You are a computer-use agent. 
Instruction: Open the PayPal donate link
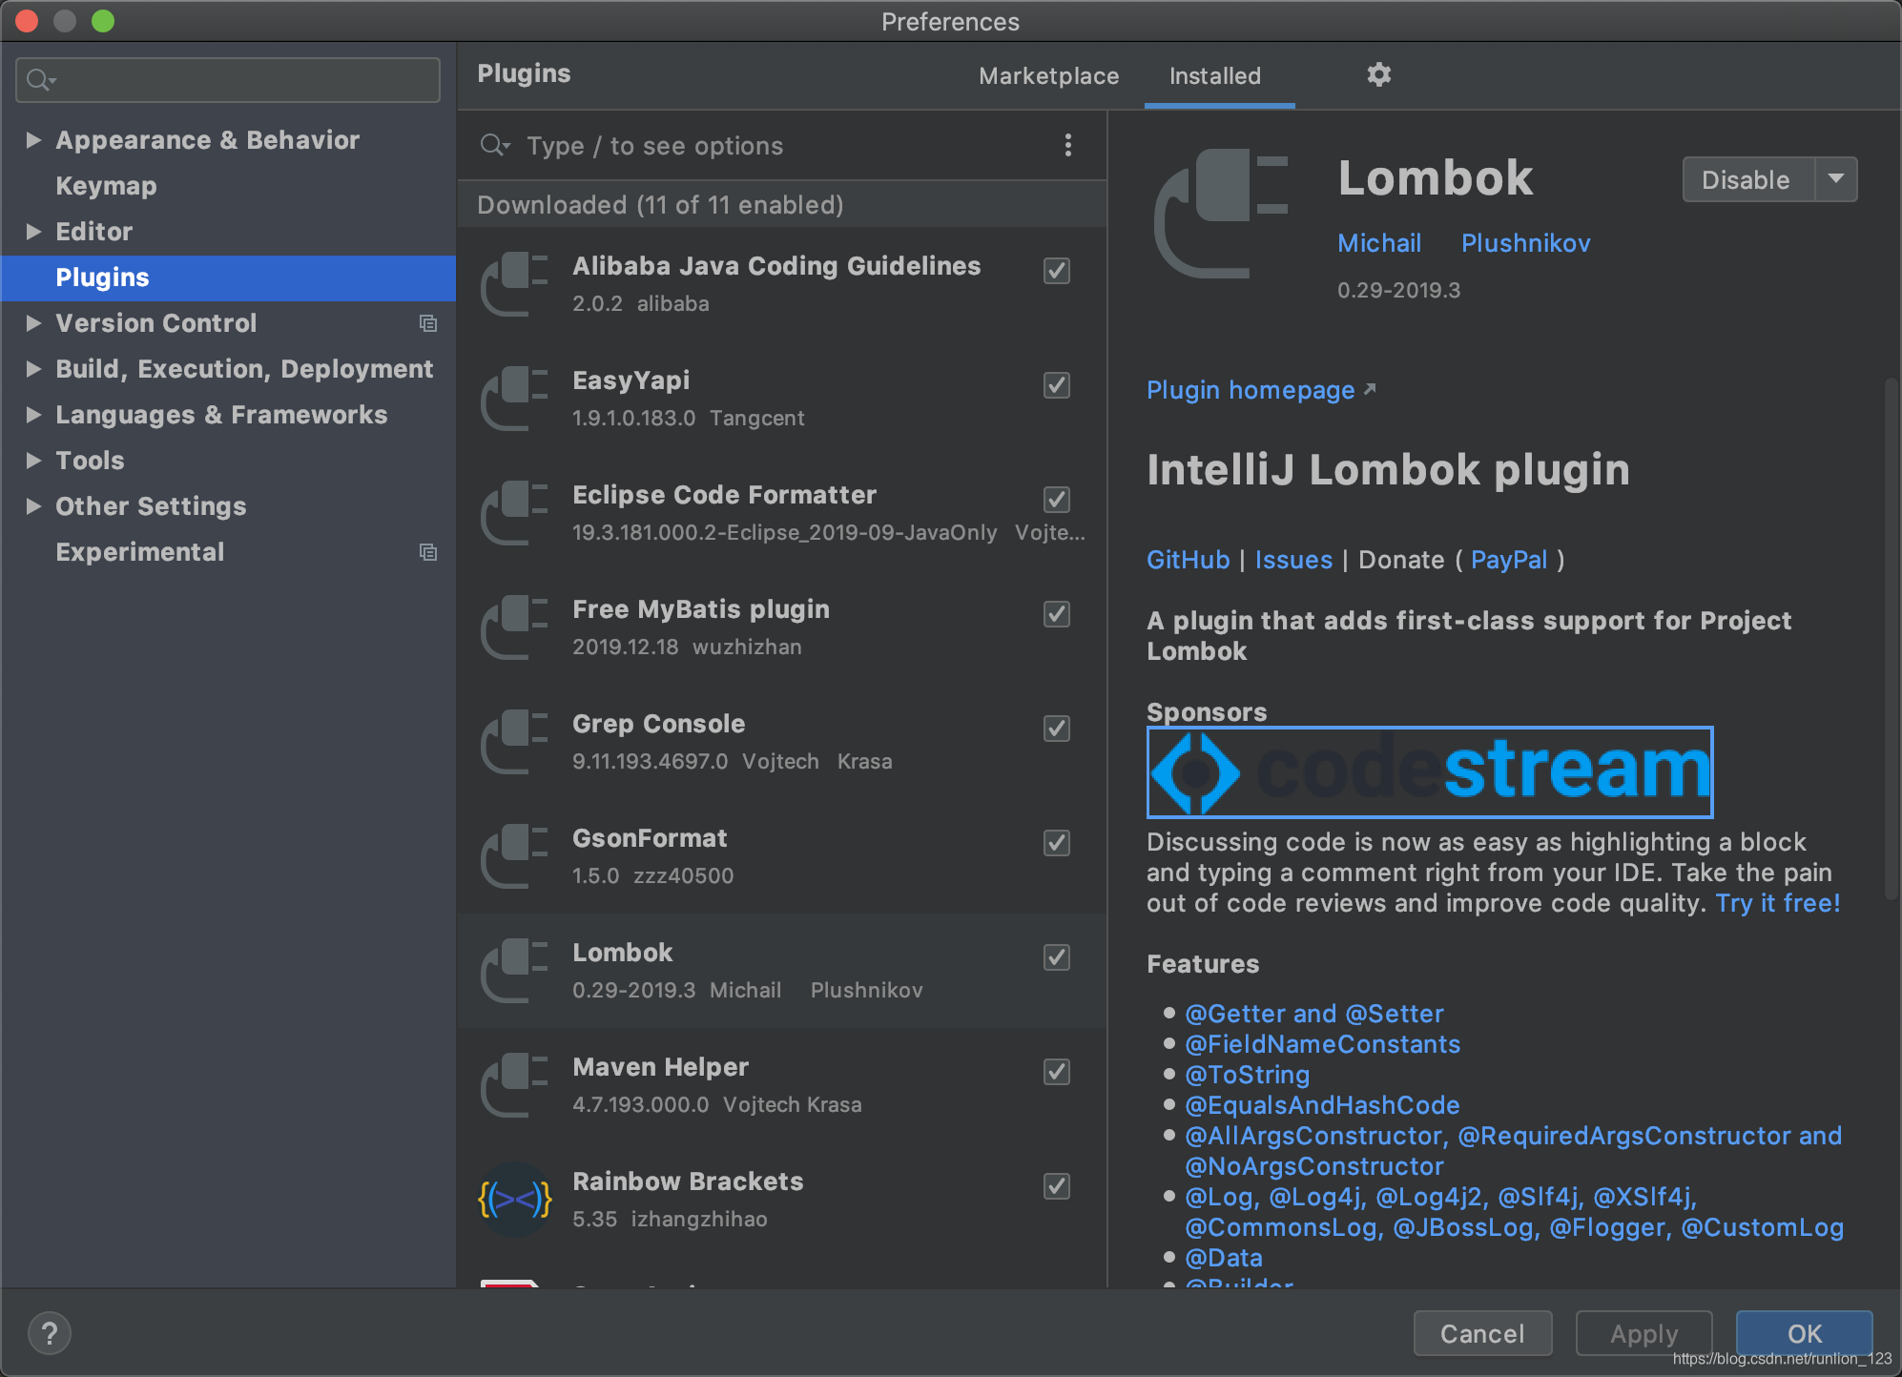(1509, 560)
